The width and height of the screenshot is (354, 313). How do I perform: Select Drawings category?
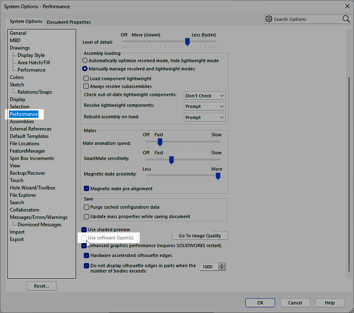[x=20, y=48]
